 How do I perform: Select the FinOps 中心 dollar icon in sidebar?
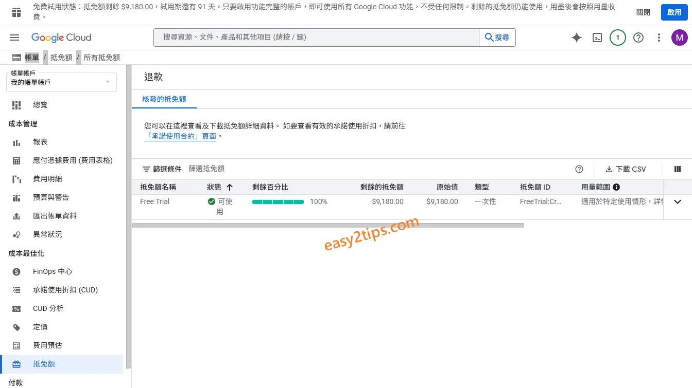coord(15,271)
